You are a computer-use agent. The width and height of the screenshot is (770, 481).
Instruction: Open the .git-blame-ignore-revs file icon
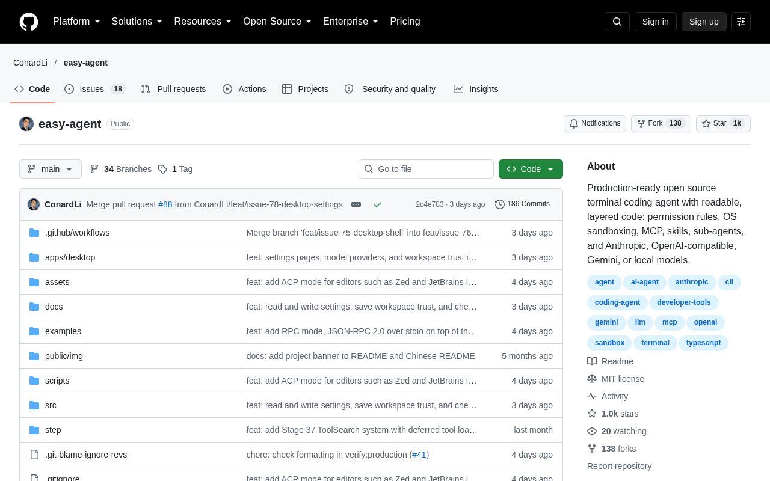tap(34, 455)
